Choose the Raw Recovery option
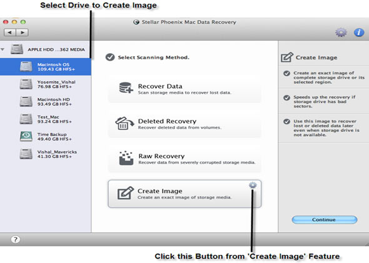369x263 pixels. [x=184, y=159]
